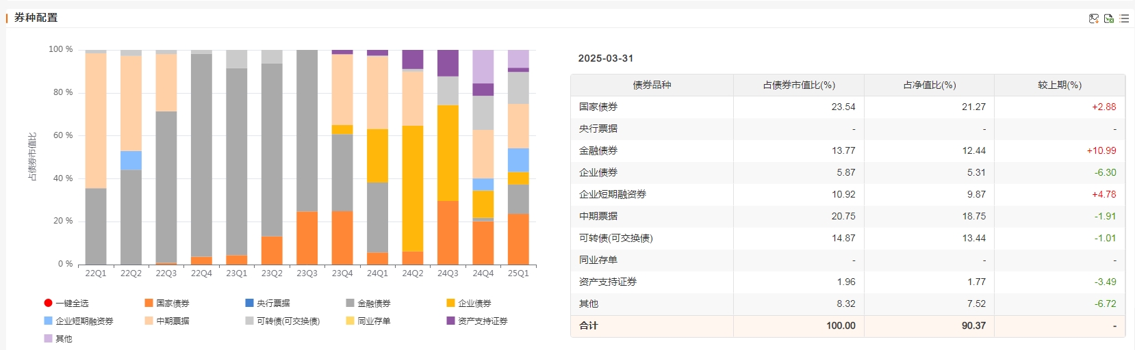Select the 企业短期融资券 row label
1135x350 pixels.
click(613, 194)
